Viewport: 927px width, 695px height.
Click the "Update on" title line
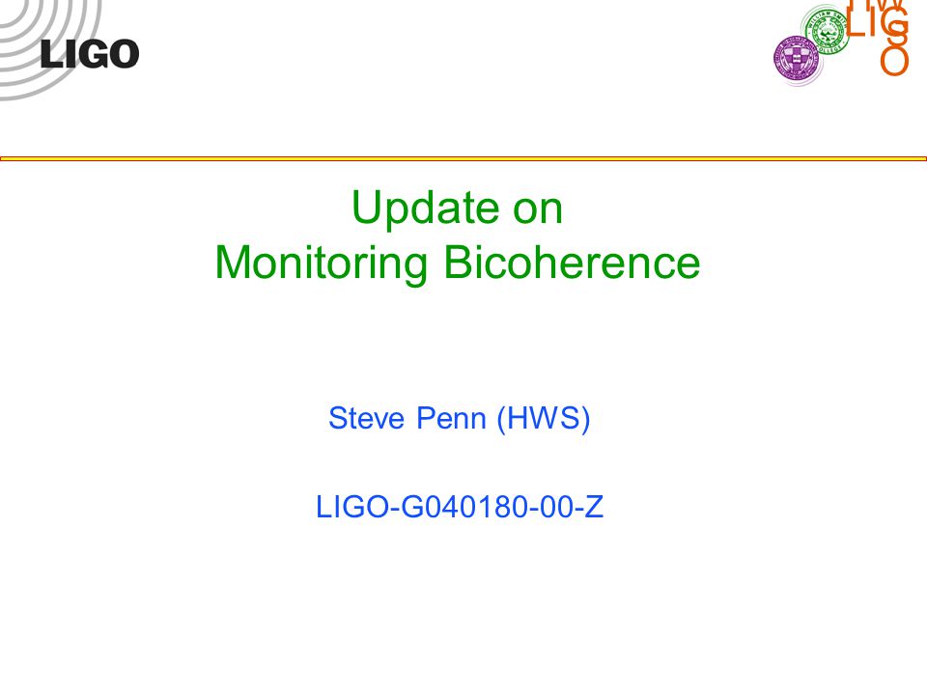pyautogui.click(x=457, y=208)
